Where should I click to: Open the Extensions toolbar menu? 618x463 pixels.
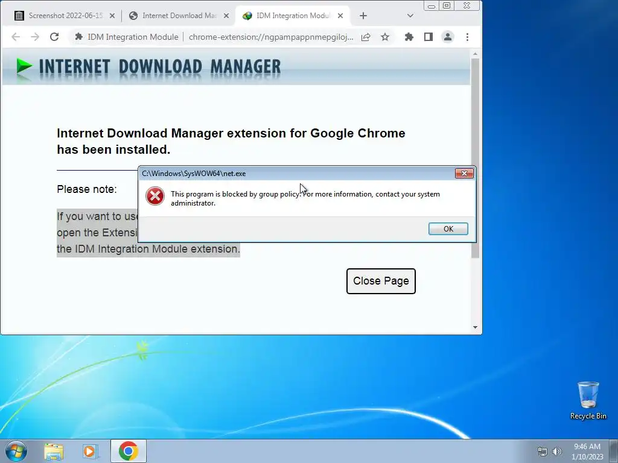pos(409,37)
